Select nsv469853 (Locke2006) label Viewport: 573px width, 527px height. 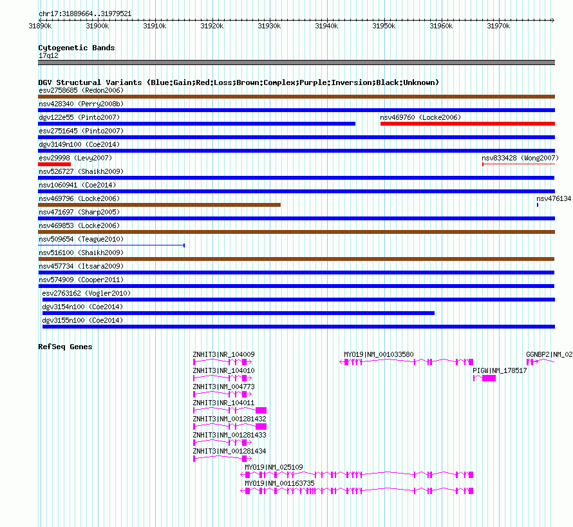[x=79, y=225]
